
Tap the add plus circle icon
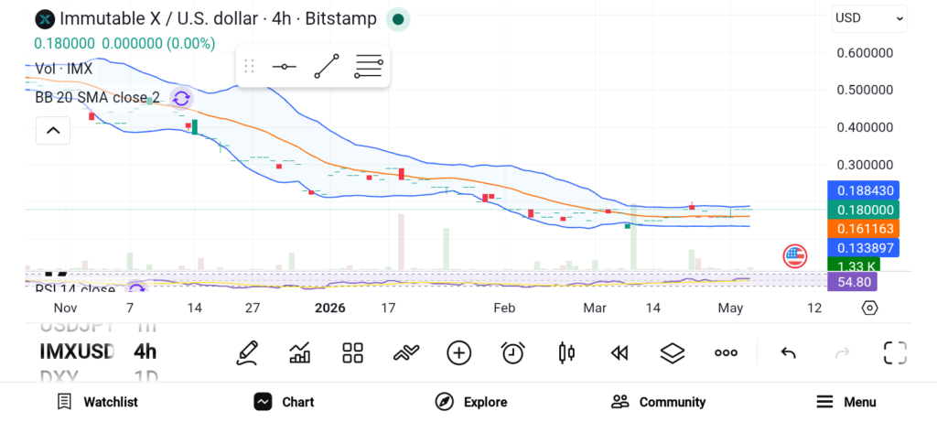click(x=459, y=352)
